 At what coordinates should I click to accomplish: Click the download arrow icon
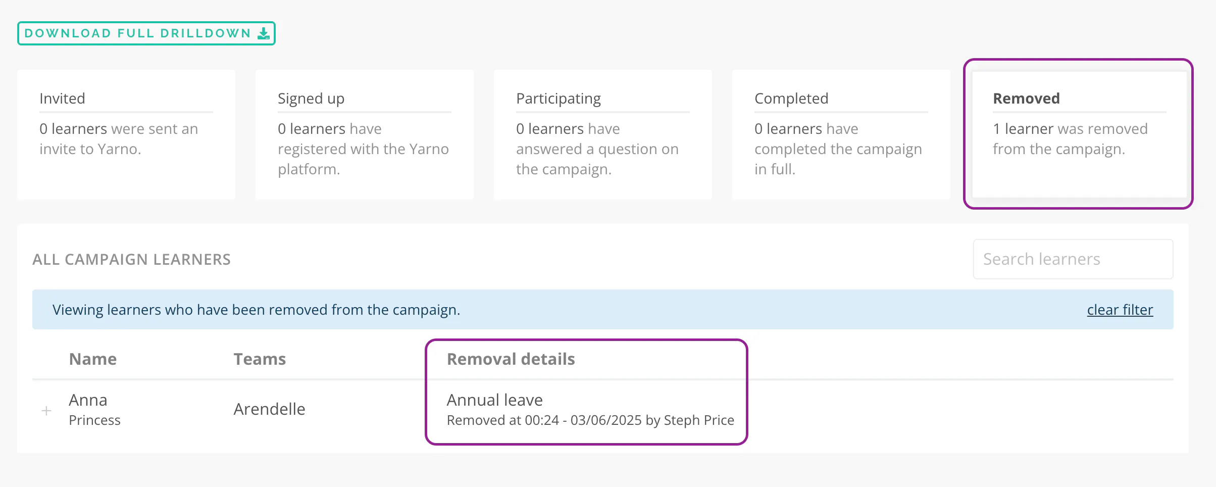coord(263,33)
